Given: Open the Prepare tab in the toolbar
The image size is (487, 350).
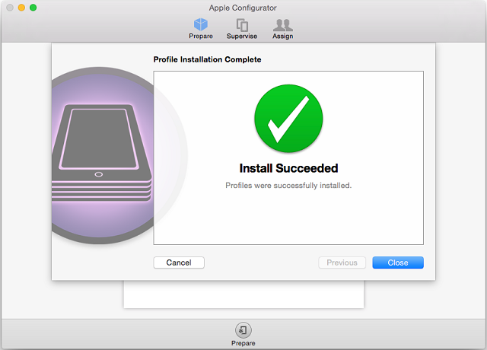Looking at the screenshot, I should (x=201, y=29).
